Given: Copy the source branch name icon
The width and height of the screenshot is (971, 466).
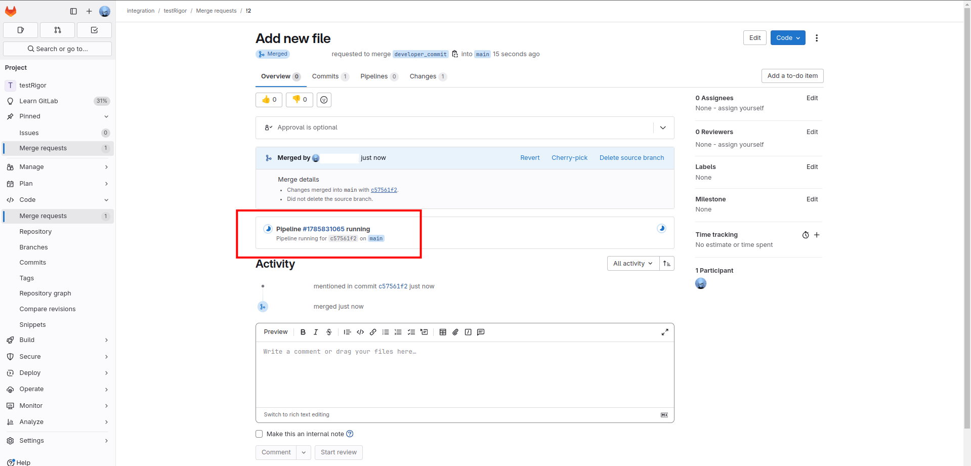Looking at the screenshot, I should pos(455,54).
